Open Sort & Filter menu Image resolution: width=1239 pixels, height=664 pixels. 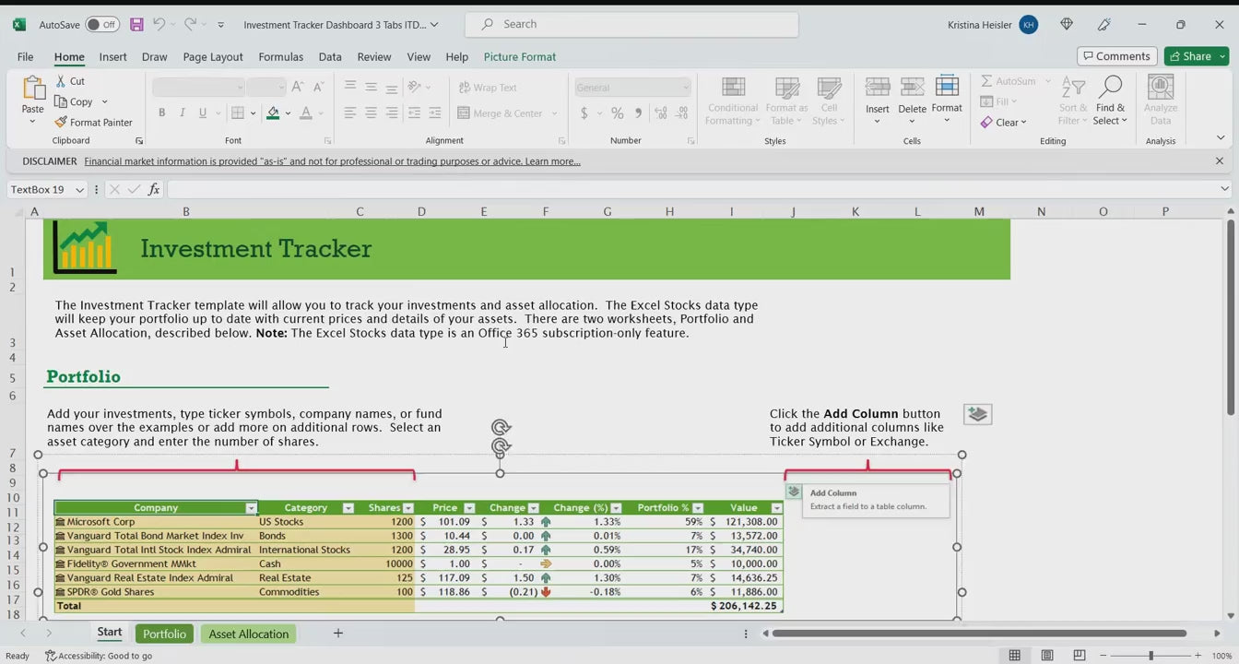point(1073,101)
